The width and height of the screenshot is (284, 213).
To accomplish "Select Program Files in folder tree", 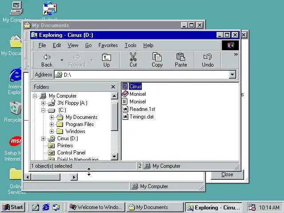I will (x=80, y=124).
